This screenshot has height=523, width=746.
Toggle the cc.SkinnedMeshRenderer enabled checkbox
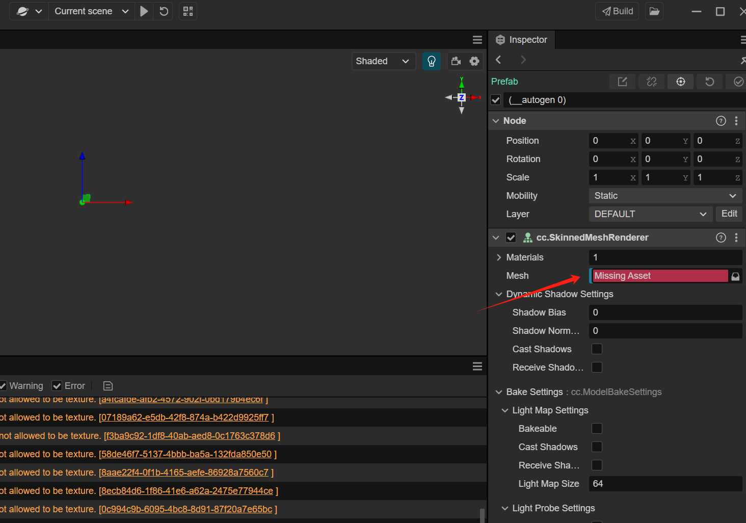click(x=511, y=238)
